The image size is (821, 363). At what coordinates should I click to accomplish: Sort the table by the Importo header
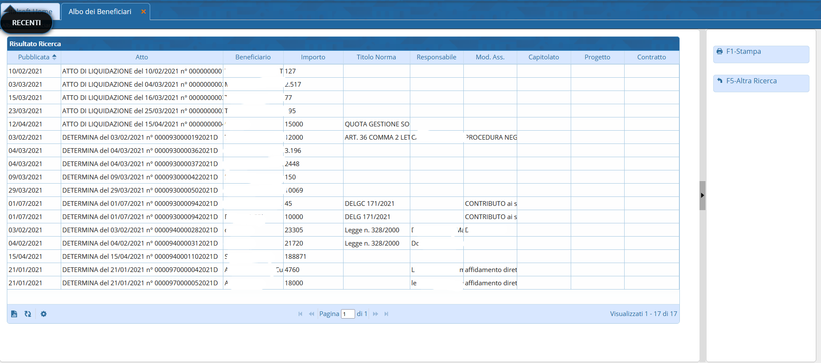pos(313,57)
